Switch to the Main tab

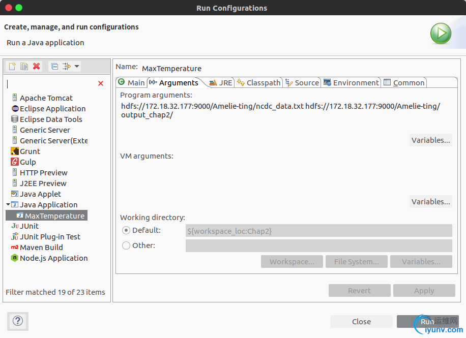tap(132, 82)
